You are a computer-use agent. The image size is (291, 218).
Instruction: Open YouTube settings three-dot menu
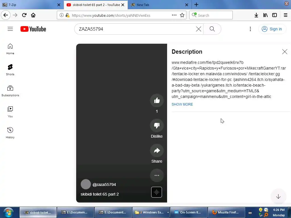coord(250,29)
